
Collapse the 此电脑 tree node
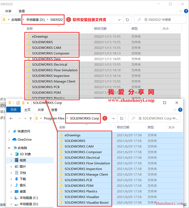[x=9, y=148]
